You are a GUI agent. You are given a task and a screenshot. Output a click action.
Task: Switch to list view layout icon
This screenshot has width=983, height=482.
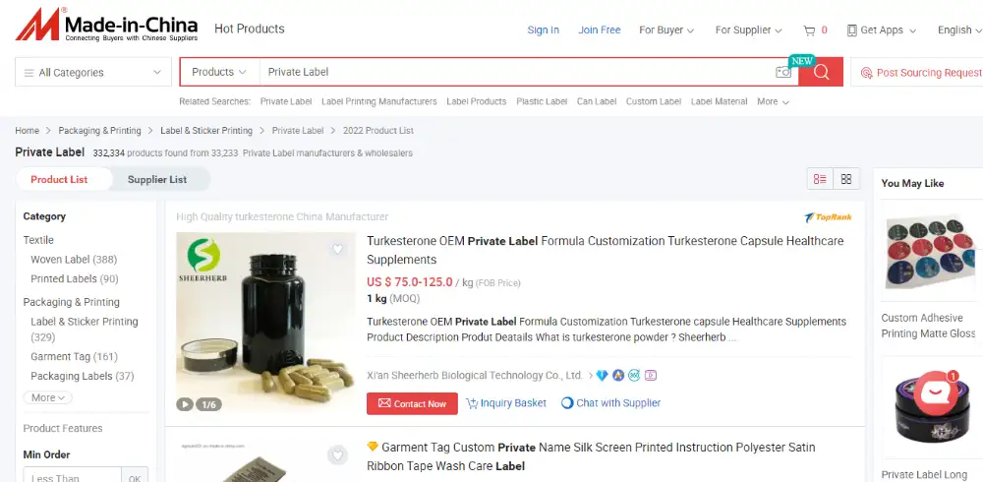click(x=820, y=179)
